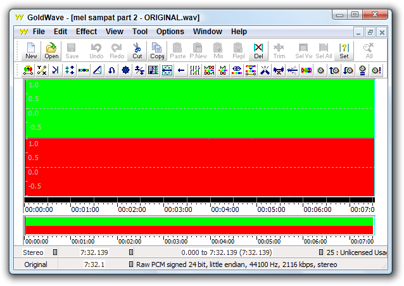Open the Options menu

[x=170, y=32]
